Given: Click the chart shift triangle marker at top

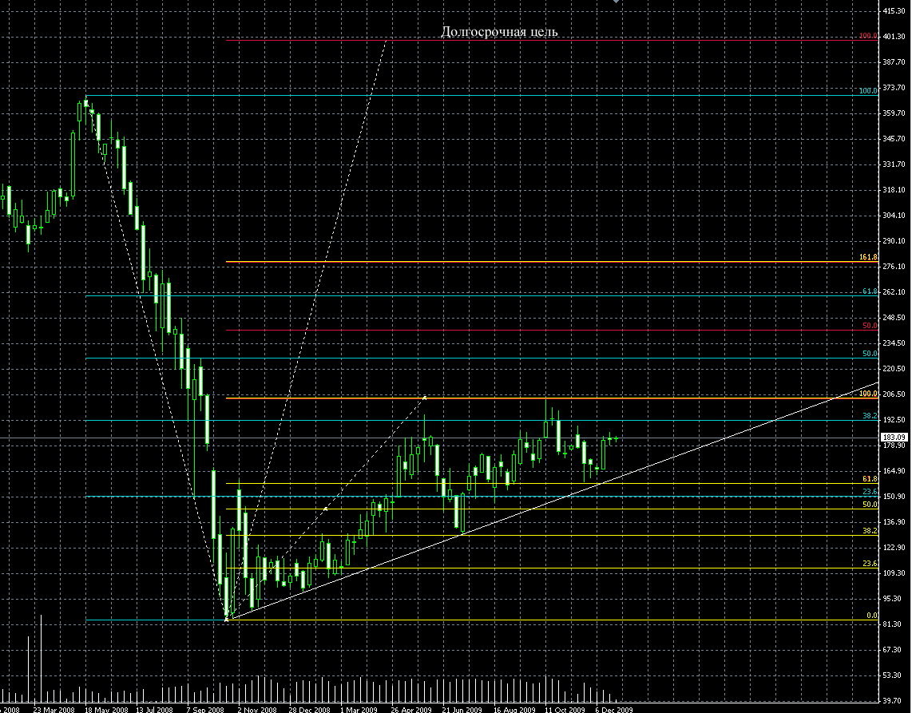Looking at the screenshot, I should (x=616, y=2).
